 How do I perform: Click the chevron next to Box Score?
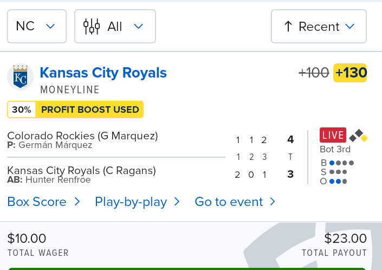[77, 202]
